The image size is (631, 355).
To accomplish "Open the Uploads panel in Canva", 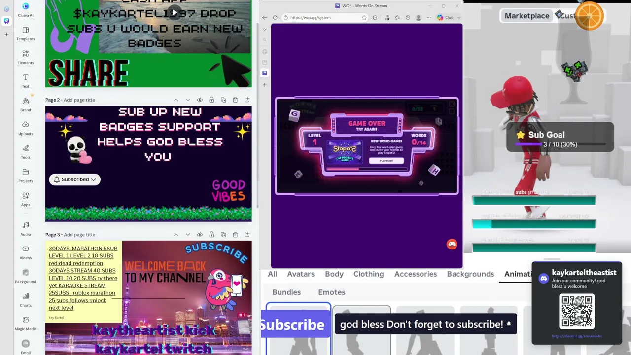I will [26, 128].
